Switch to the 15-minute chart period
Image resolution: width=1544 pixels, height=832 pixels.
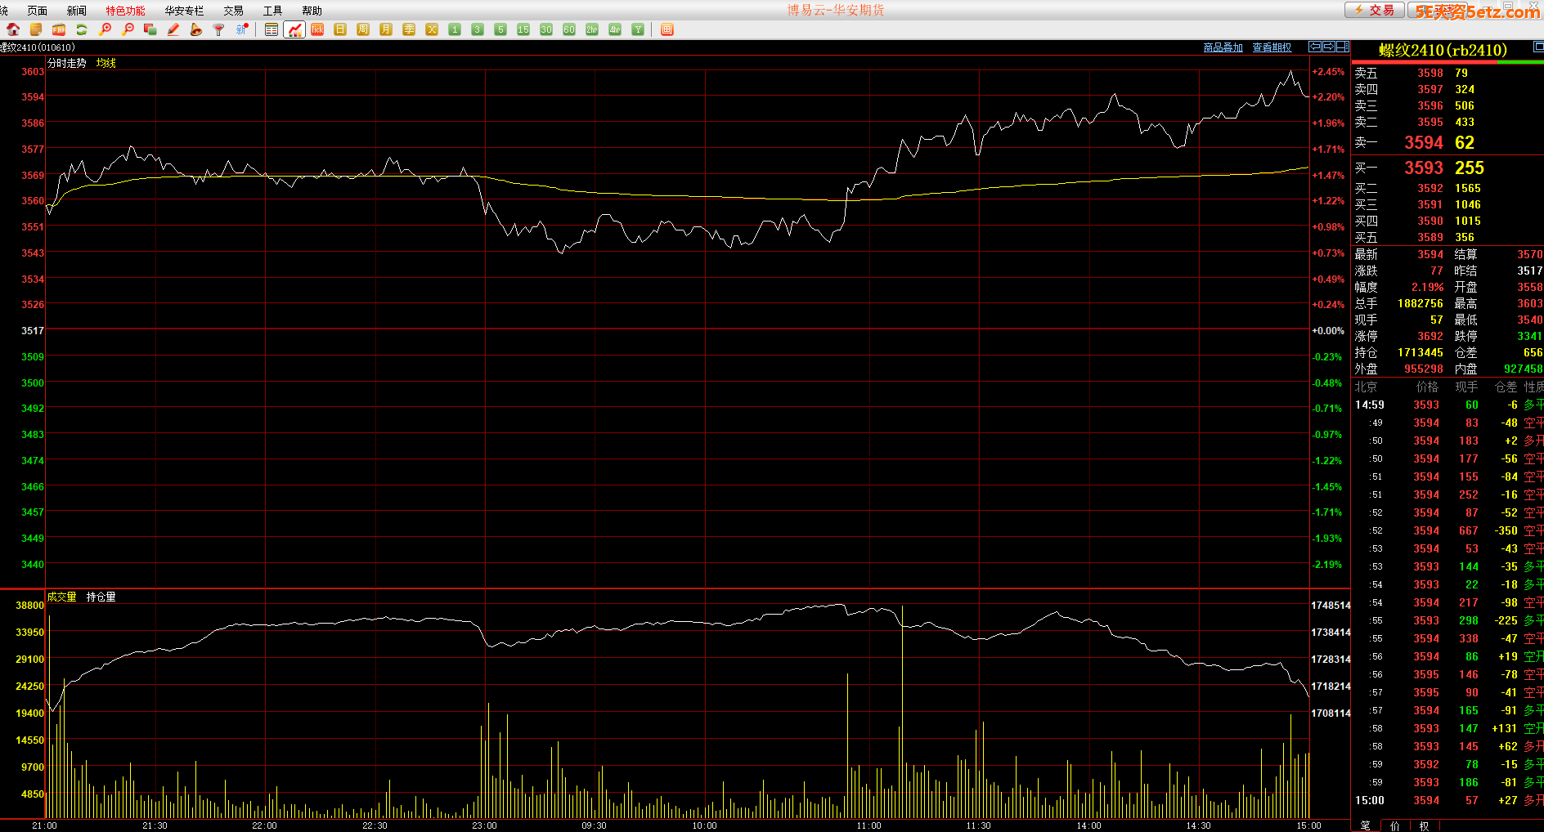click(523, 29)
